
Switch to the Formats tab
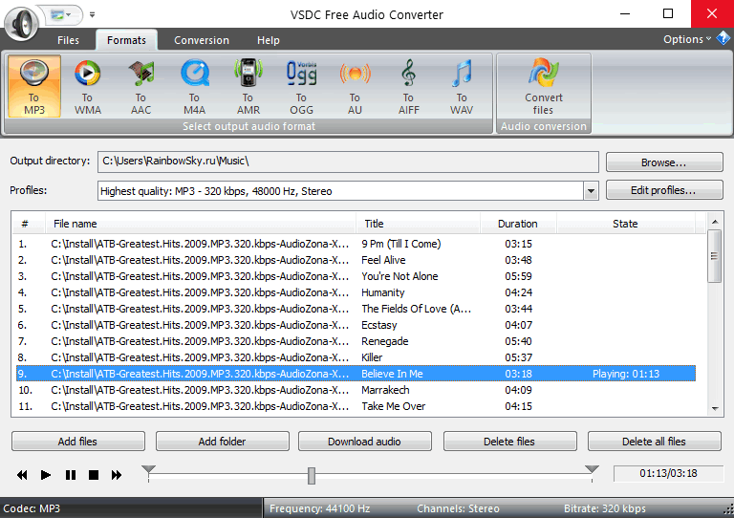point(126,40)
